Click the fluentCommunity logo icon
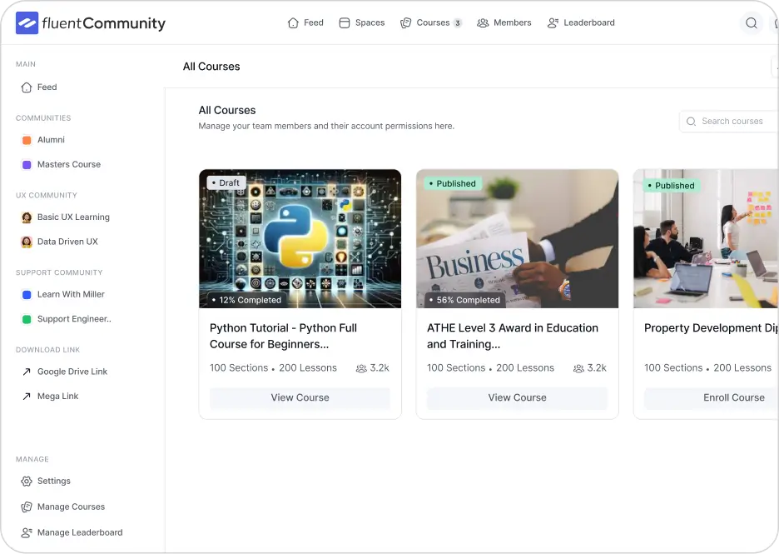 (x=25, y=23)
